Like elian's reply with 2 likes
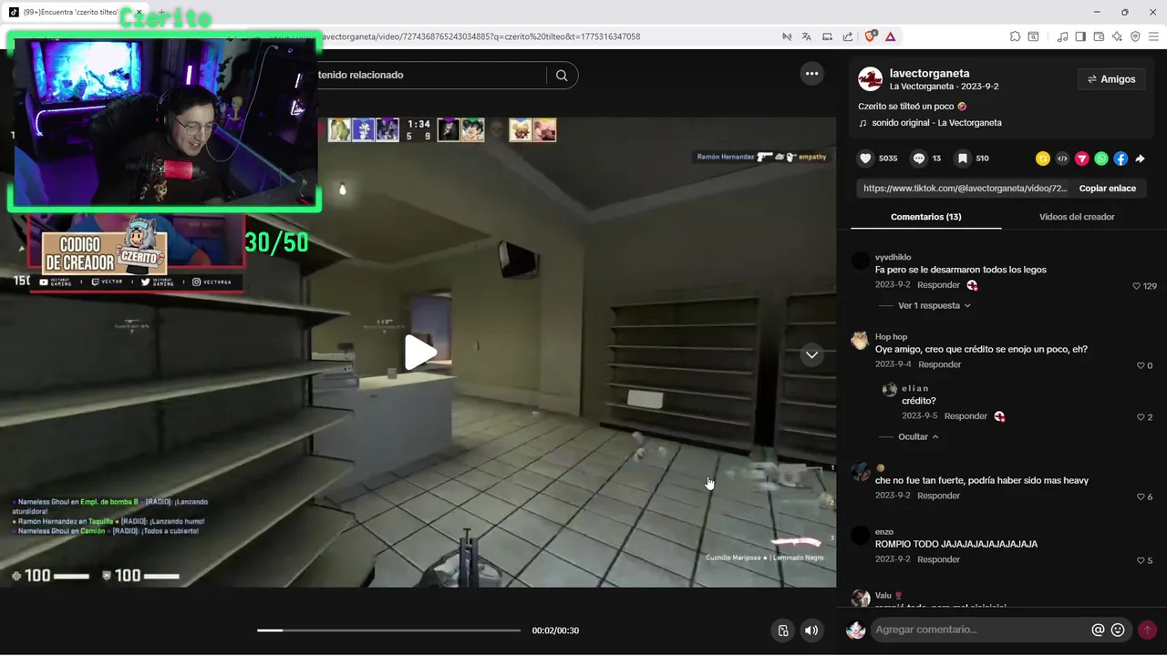 pyautogui.click(x=1141, y=417)
